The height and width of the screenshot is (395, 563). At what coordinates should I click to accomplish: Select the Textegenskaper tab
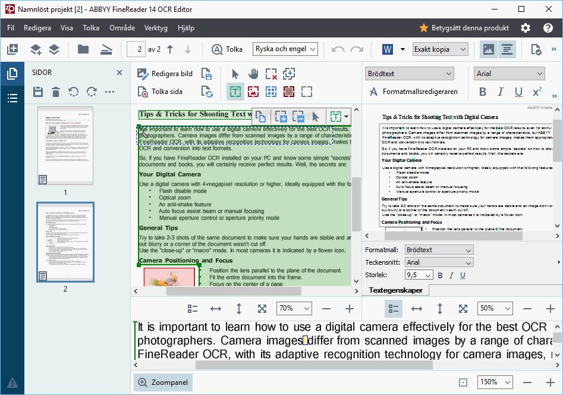[x=396, y=290]
